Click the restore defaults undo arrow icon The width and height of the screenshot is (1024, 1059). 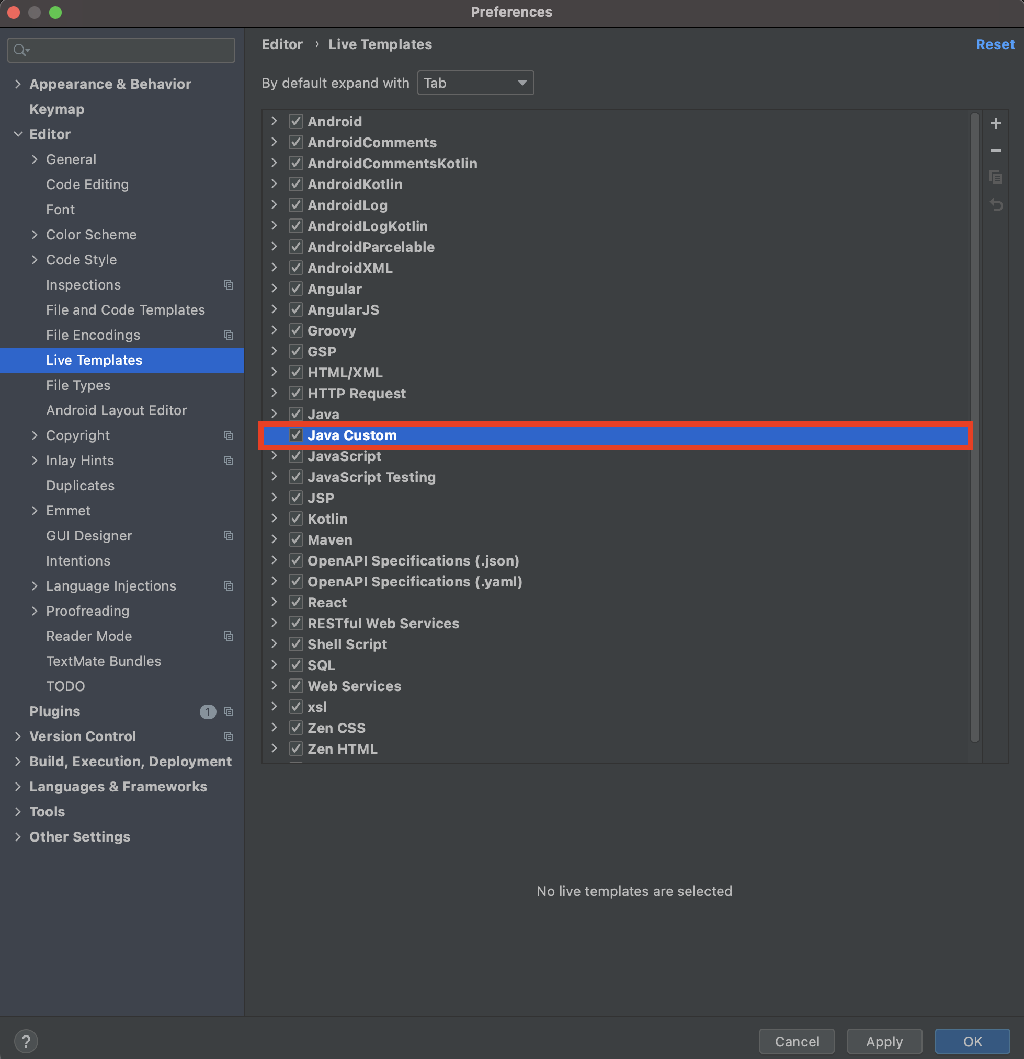995,205
